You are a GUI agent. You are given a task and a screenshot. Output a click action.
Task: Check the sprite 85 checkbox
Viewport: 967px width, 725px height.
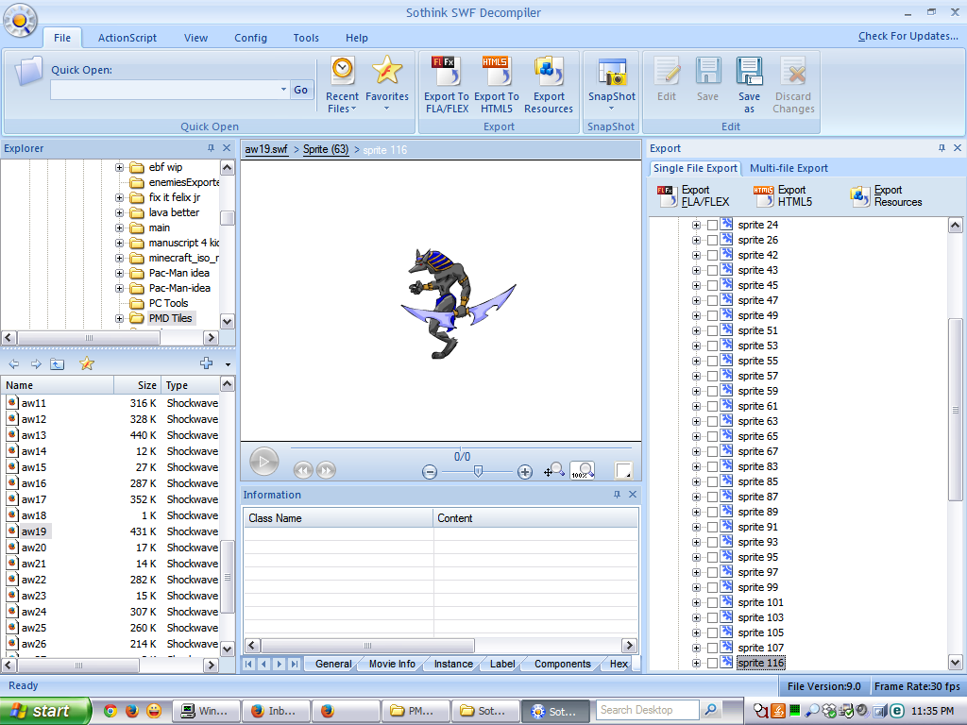tap(712, 482)
